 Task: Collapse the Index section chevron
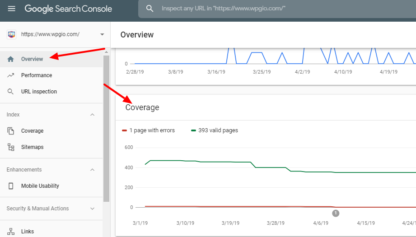(92, 115)
